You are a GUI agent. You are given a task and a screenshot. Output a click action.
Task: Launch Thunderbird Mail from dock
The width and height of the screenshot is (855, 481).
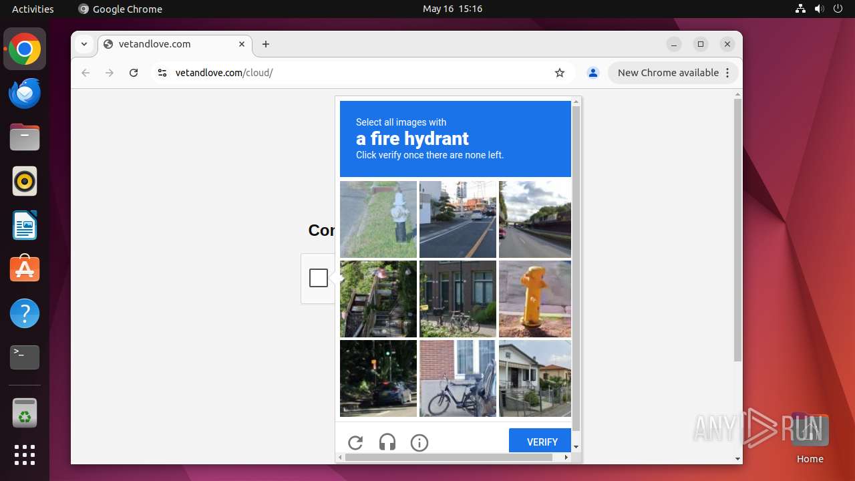(25, 94)
